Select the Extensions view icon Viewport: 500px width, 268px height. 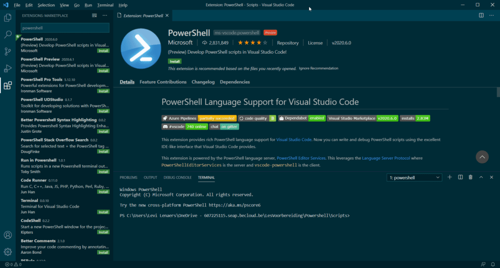point(8,85)
